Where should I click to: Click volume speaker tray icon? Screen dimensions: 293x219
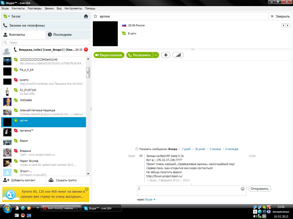pos(255,216)
